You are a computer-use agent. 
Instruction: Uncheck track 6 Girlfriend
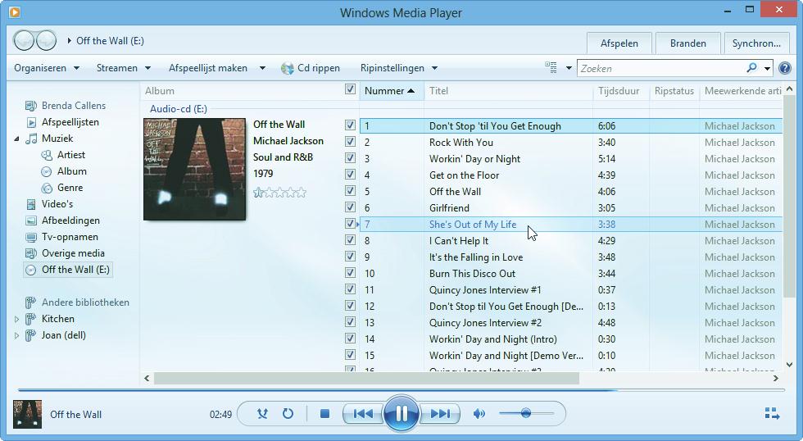tap(351, 207)
